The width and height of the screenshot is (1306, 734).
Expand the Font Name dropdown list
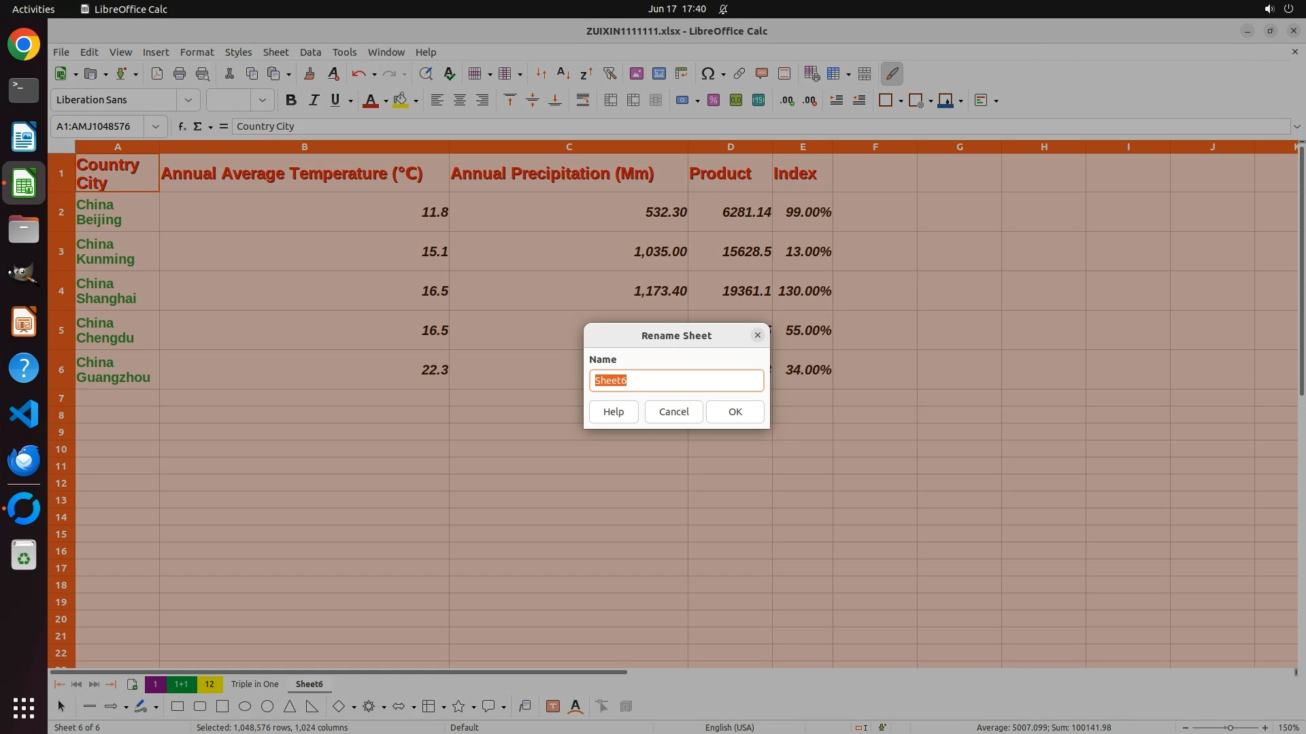coord(188,100)
